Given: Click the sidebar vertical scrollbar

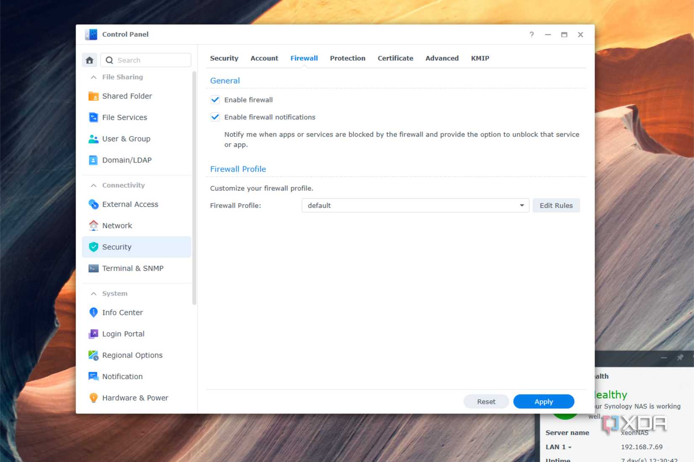Looking at the screenshot, I should point(194,188).
